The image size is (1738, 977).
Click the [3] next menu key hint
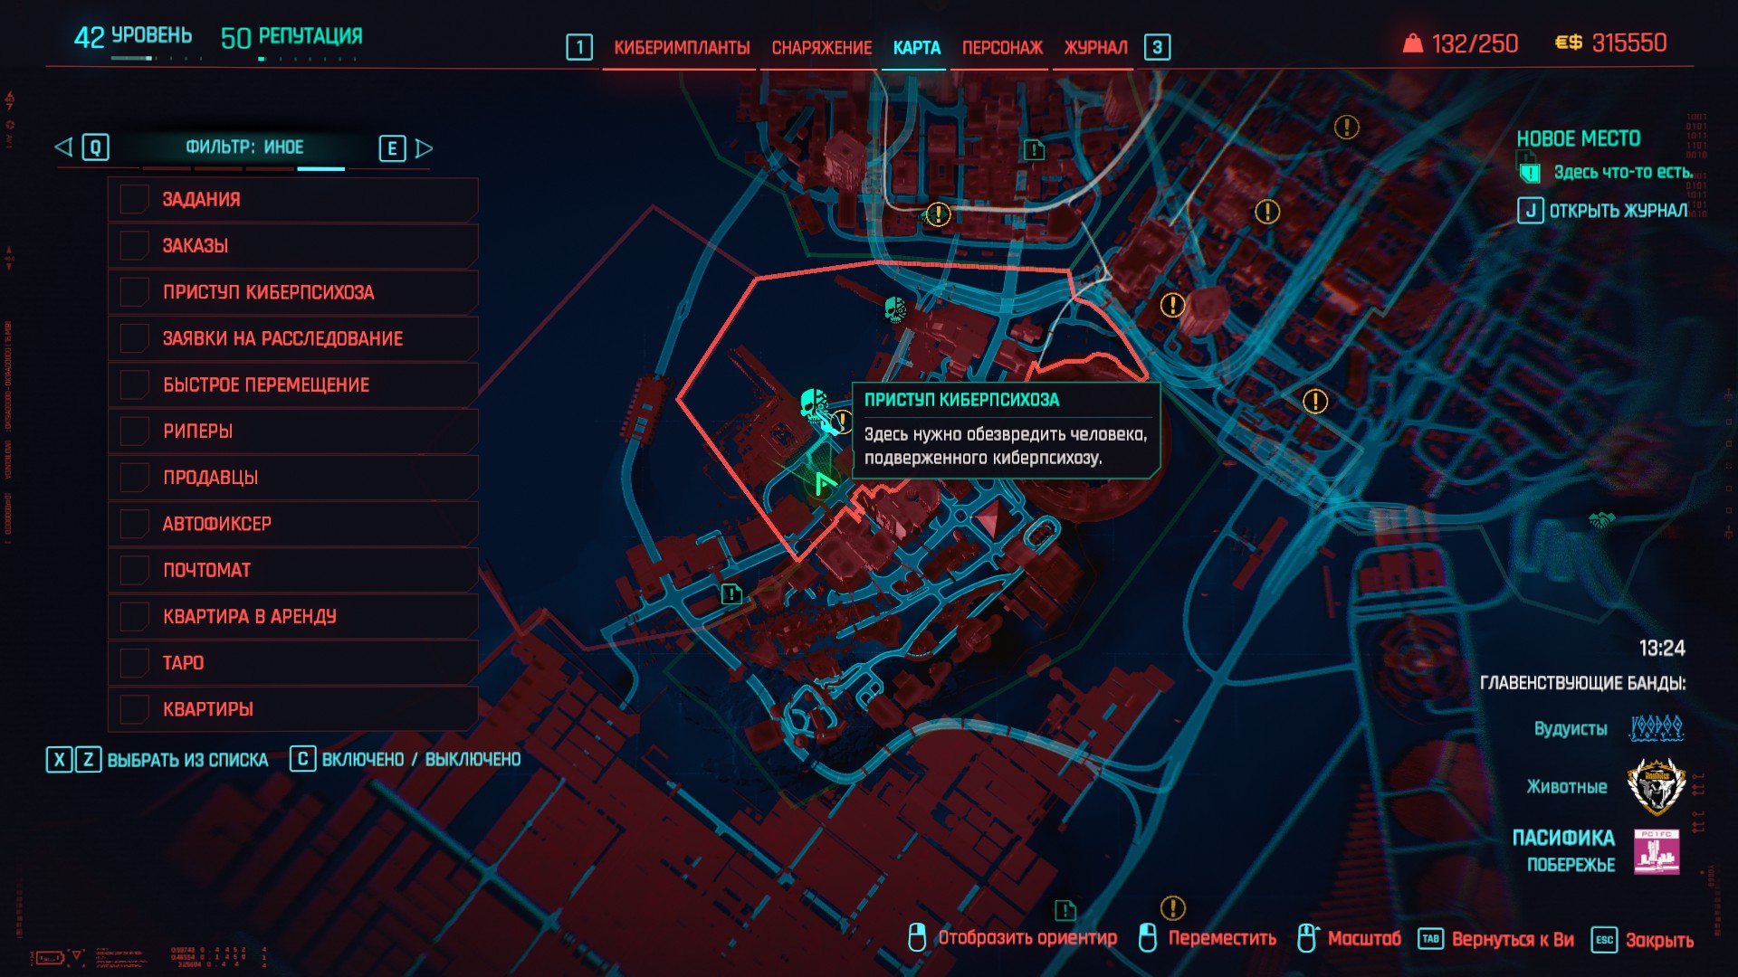point(1157,47)
